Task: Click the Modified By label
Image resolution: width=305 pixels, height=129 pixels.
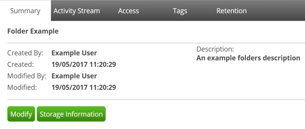Action: tap(27, 76)
